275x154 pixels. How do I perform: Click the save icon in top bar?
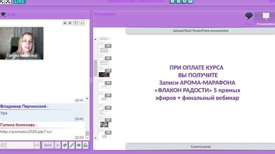(x=190, y=1)
